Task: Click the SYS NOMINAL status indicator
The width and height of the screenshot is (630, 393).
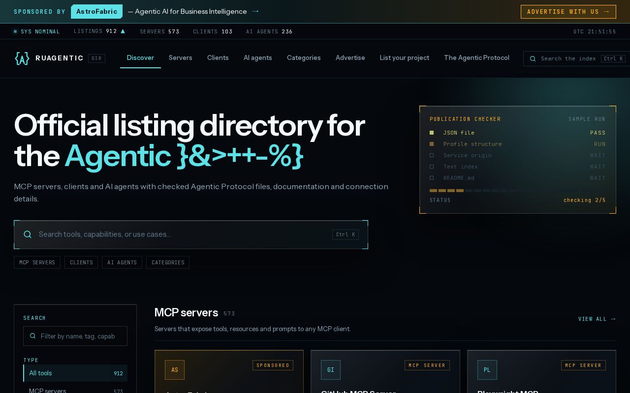Action: point(37,31)
